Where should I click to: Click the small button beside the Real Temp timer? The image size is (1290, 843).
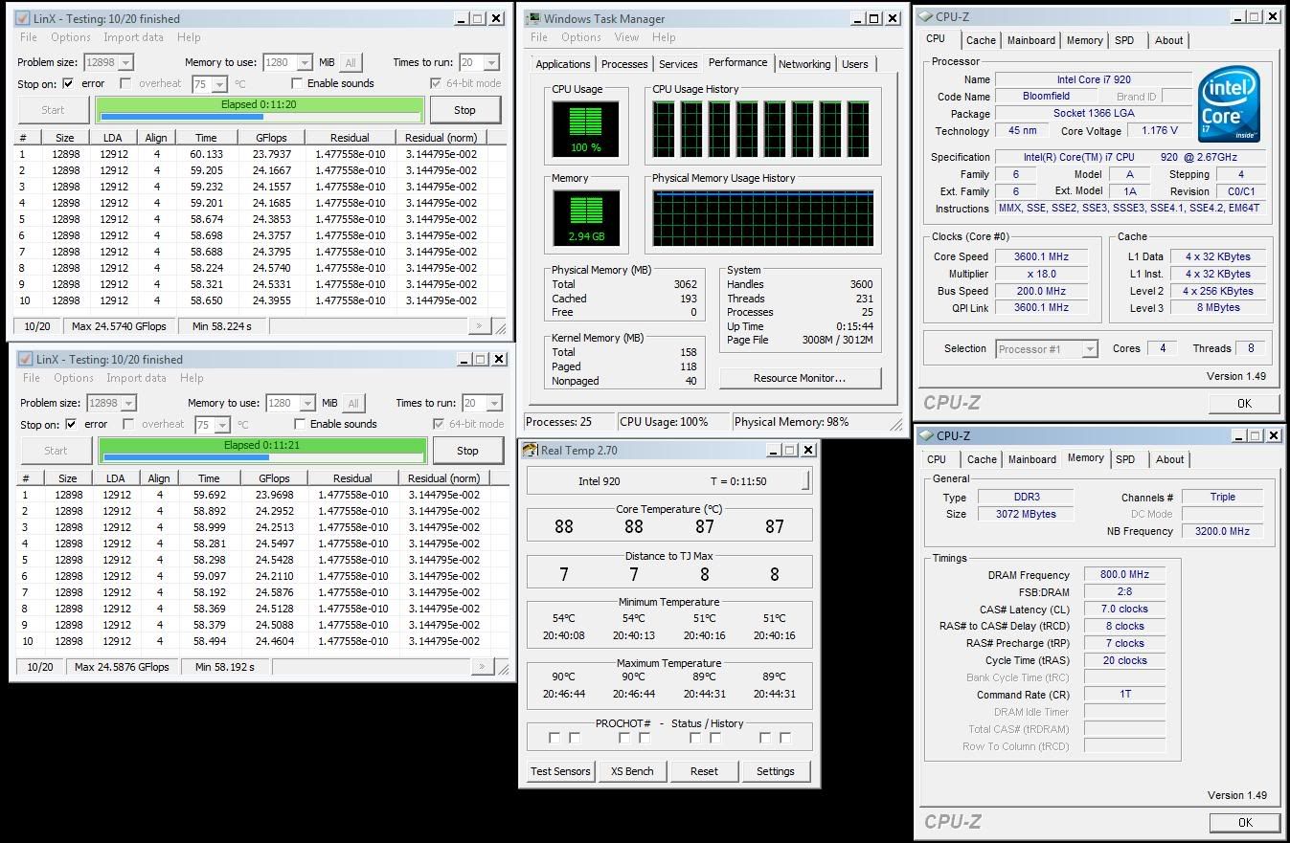pyautogui.click(x=805, y=480)
